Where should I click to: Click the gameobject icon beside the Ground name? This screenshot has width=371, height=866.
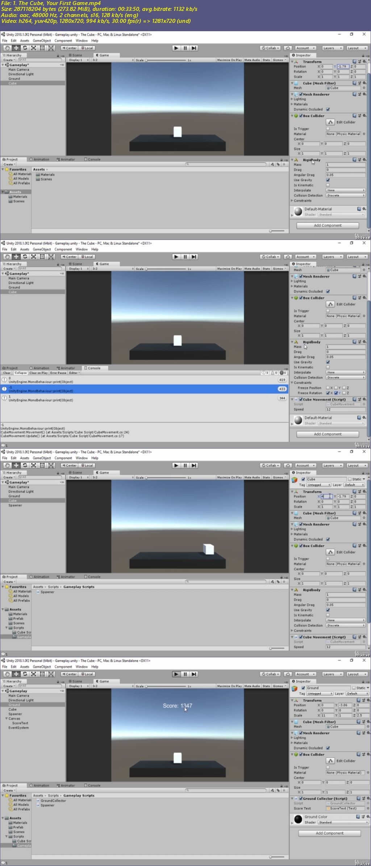click(x=295, y=689)
